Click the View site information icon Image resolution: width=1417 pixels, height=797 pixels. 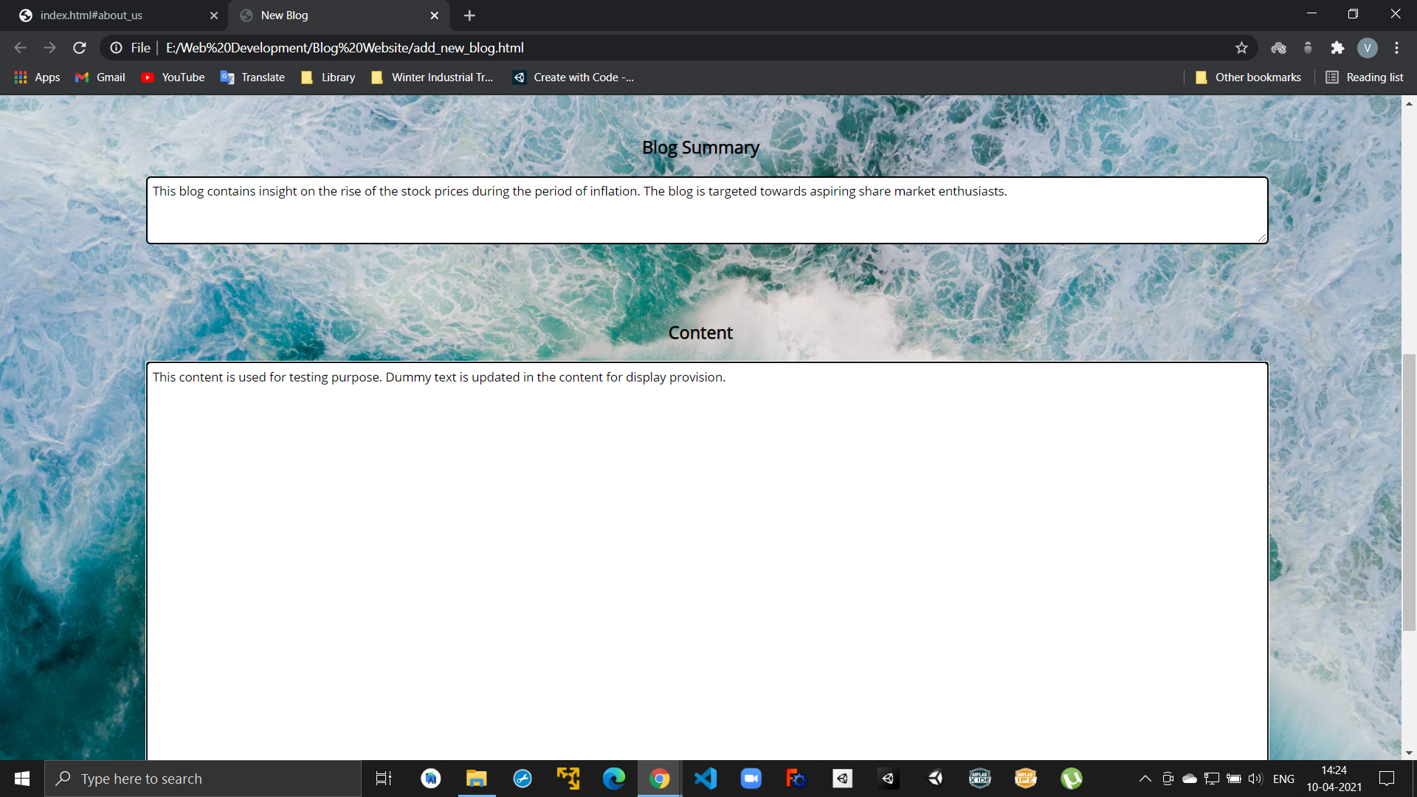click(116, 48)
